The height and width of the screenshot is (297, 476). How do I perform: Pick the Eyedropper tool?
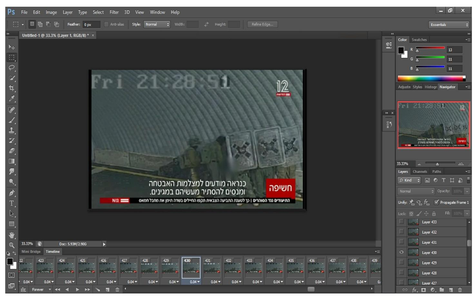pyautogui.click(x=11, y=98)
